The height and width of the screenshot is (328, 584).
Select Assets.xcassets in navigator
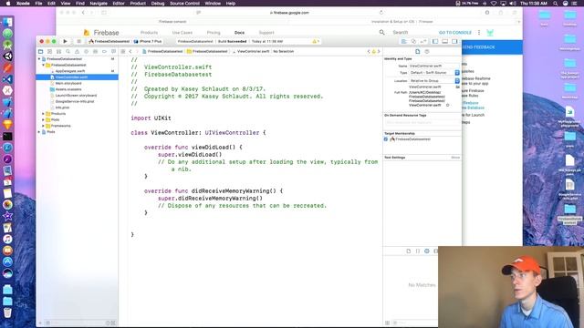(68, 89)
